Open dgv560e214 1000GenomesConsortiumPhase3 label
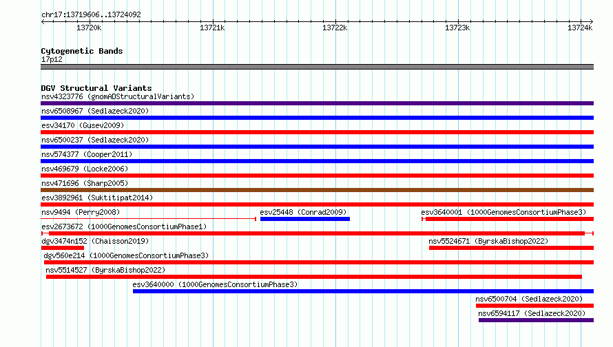The height and width of the screenshot is (347, 613). 126,255
